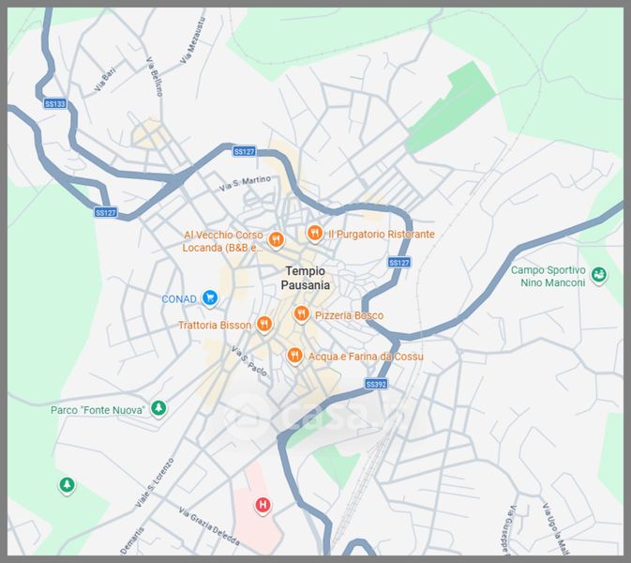Open the Trattoria Bisson restaurant pin
This screenshot has height=563, width=631.
(x=264, y=325)
